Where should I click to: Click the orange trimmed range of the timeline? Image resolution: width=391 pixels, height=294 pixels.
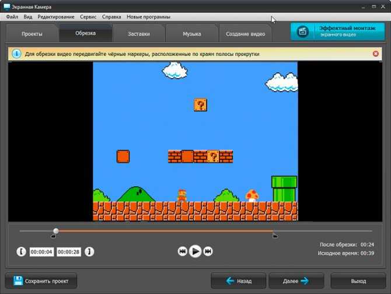[x=166, y=231]
